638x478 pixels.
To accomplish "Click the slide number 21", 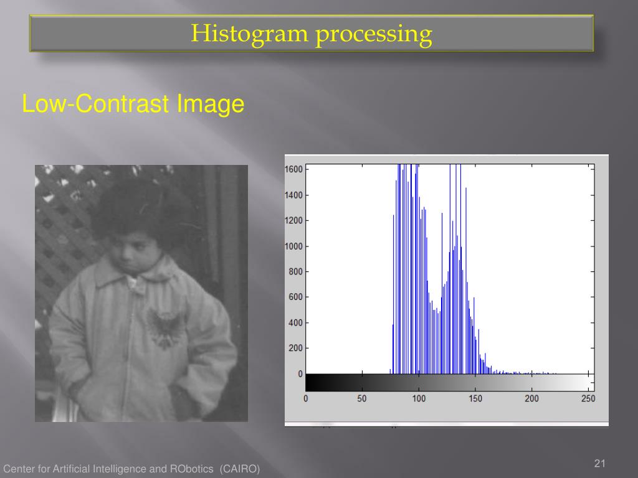I will [600, 463].
